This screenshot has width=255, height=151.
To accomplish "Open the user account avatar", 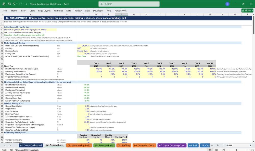I will click(227, 4).
